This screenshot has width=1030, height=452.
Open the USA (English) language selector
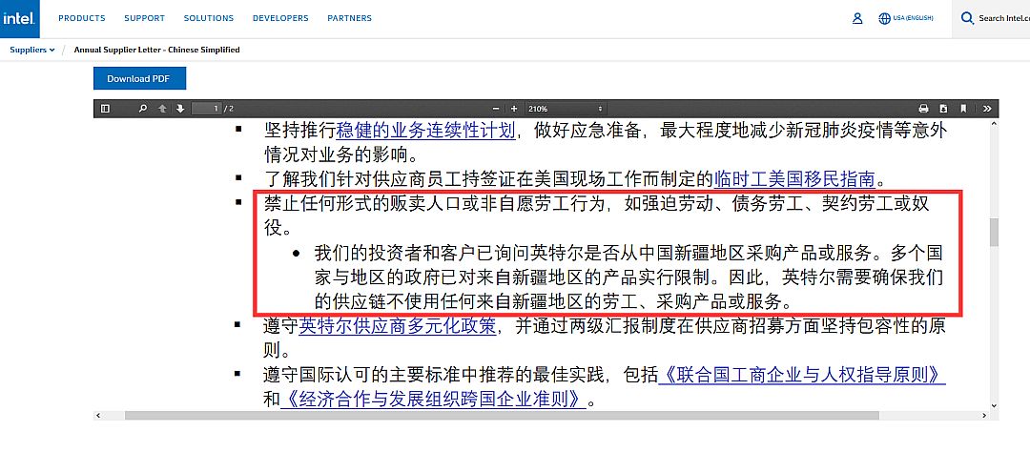(905, 18)
